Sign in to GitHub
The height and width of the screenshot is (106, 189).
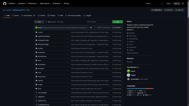169,4
